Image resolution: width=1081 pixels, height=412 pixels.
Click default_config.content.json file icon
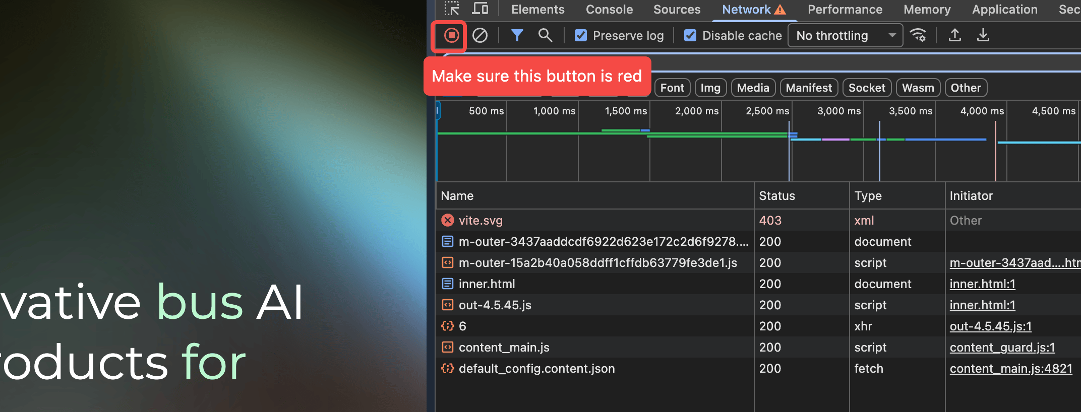coord(448,368)
